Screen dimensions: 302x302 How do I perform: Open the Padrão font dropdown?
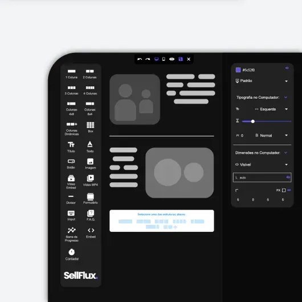[x=262, y=81]
